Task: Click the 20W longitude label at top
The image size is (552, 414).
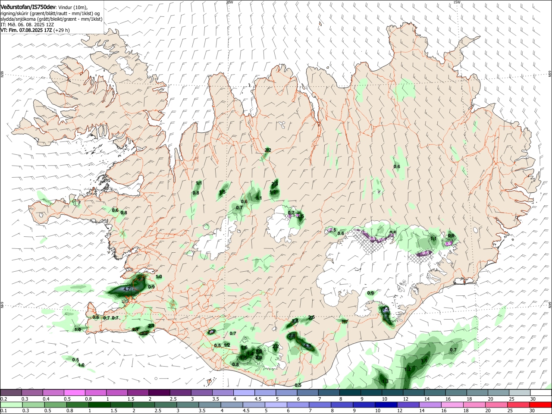Action: (x=229, y=2)
